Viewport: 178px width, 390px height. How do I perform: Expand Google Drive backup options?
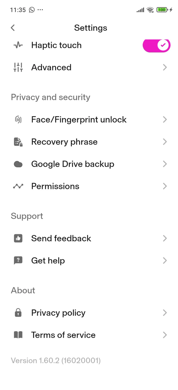(x=165, y=164)
